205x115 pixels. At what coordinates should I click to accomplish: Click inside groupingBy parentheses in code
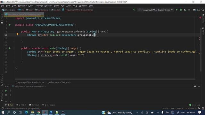pos(95,35)
